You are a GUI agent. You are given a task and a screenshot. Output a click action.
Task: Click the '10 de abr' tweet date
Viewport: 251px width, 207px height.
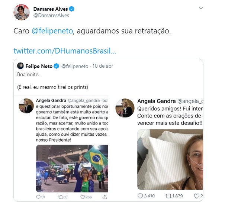point(103,66)
